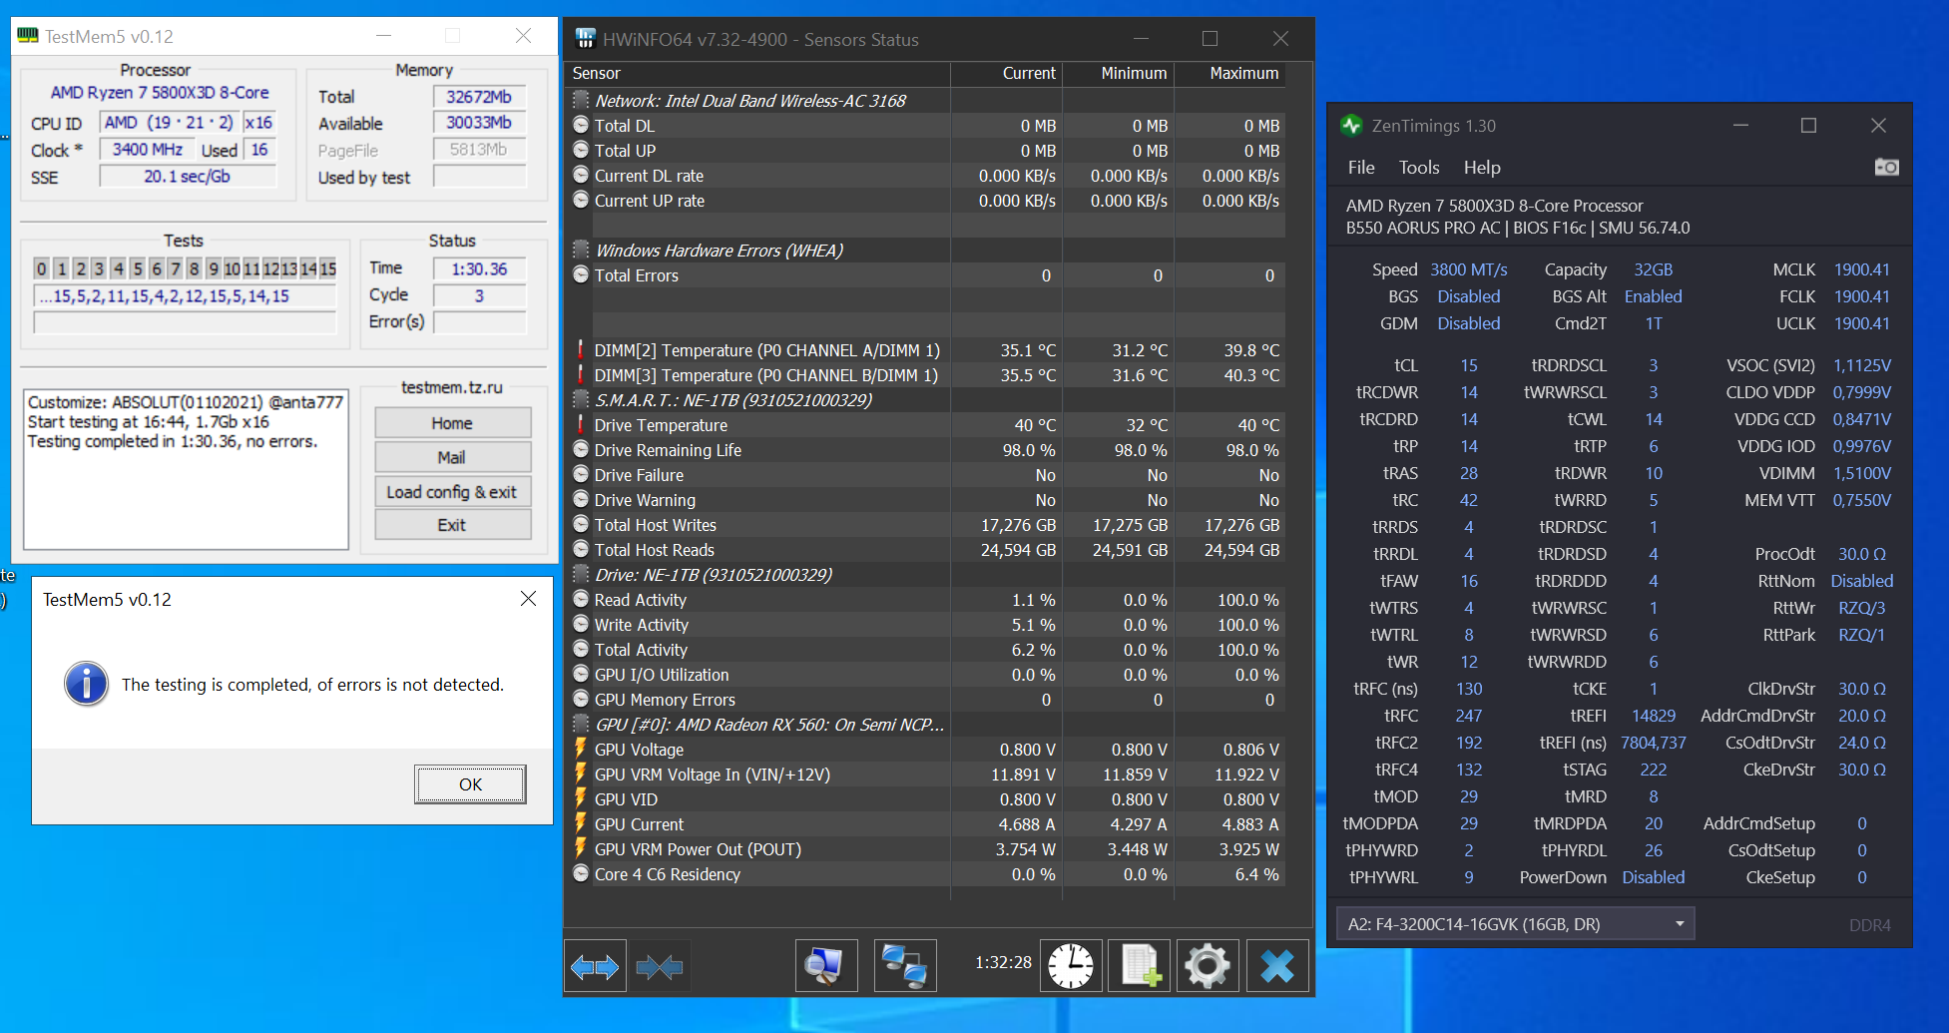1949x1033 pixels.
Task: Click the elapsed time 1:32:28 in HWiNFO
Action: (x=1003, y=962)
